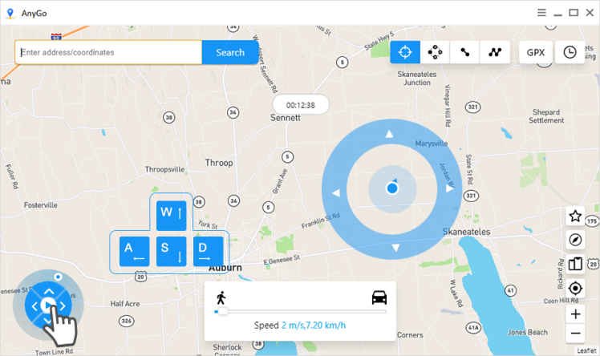Screen dimensions: 600x356
Task: Click the W up-arrow key button
Action: click(x=172, y=216)
